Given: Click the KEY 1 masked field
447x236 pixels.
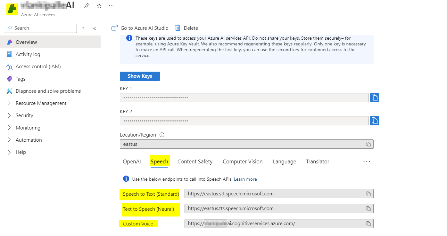Looking at the screenshot, I should [244, 98].
